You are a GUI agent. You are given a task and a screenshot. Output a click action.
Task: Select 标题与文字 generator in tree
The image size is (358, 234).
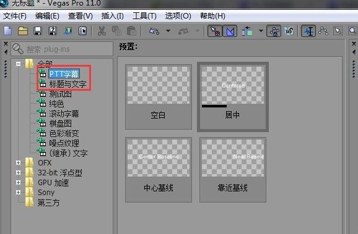coord(68,84)
